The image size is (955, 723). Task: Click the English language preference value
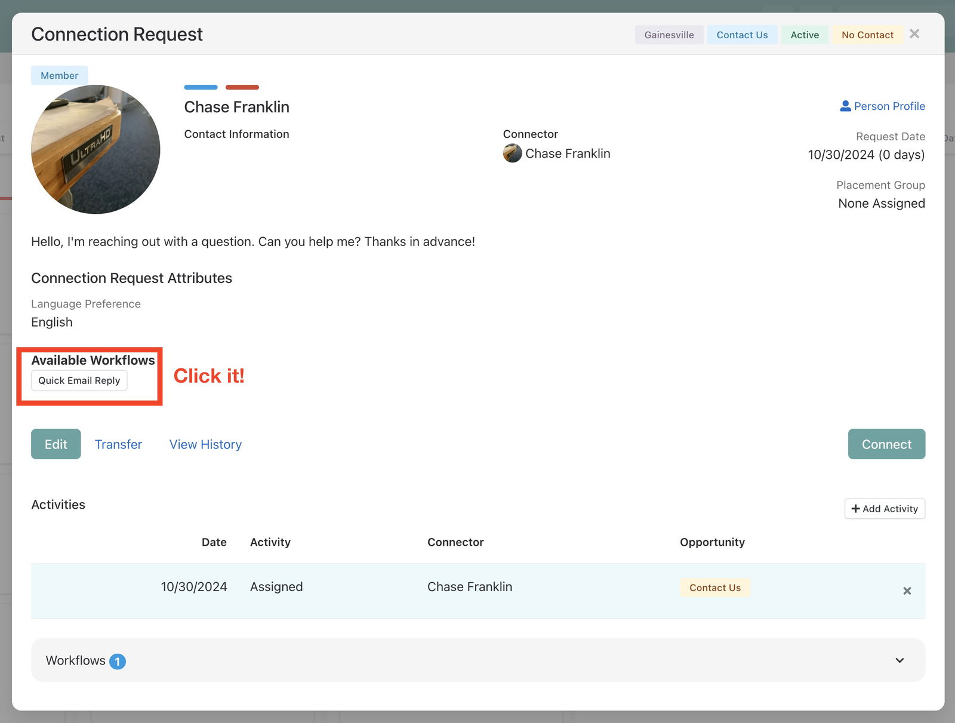pyautogui.click(x=52, y=322)
